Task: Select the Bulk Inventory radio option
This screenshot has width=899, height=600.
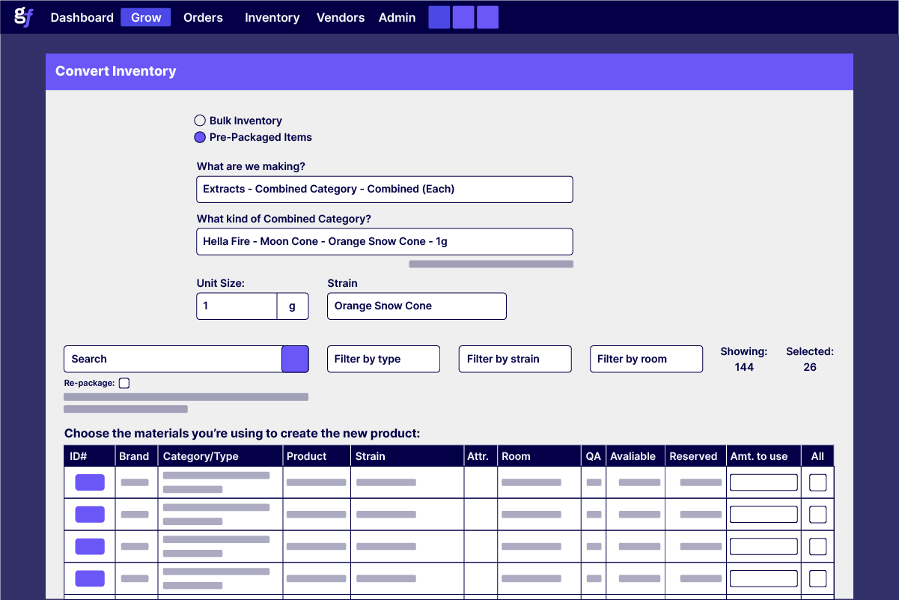Action: [200, 121]
